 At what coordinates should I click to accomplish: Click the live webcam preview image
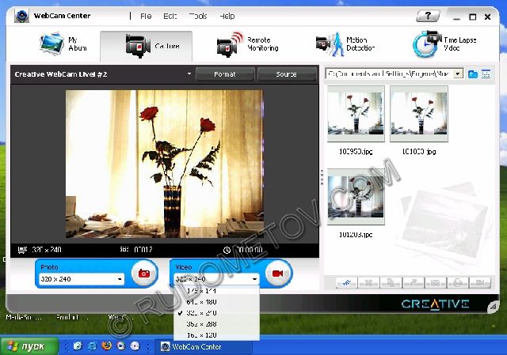pos(164,164)
